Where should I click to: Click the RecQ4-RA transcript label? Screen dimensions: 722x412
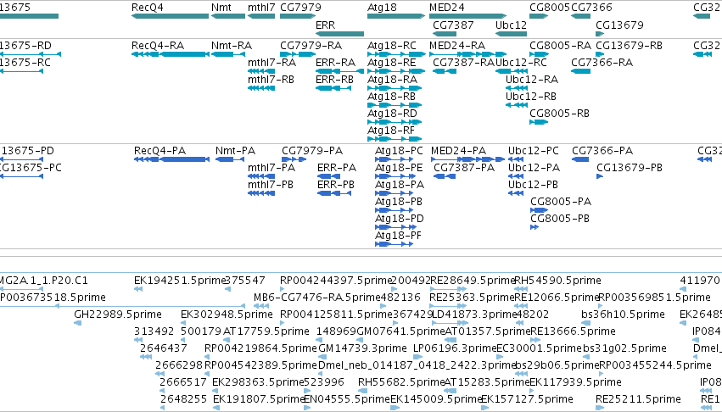[158, 46]
